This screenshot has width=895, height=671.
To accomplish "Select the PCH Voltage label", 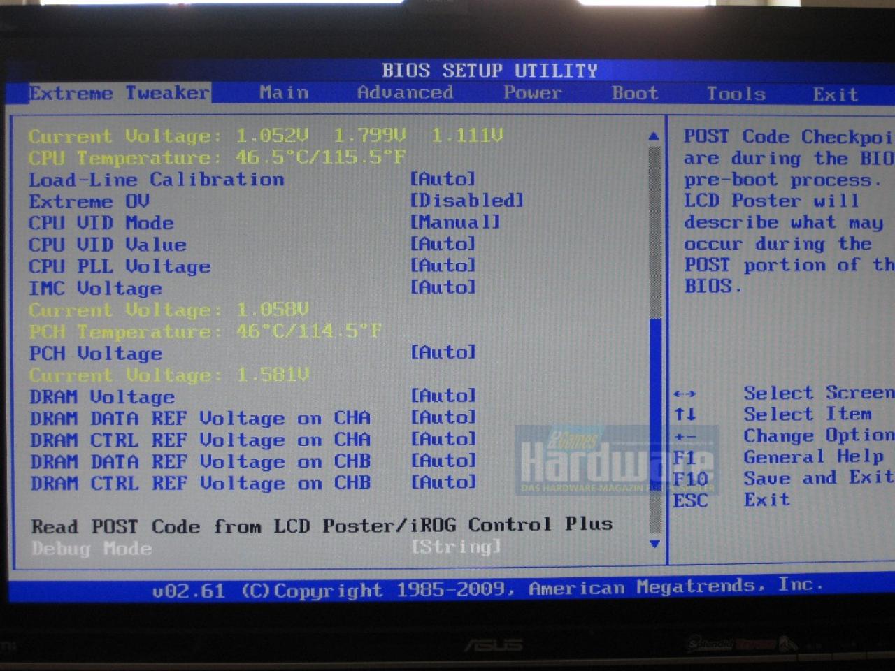I will click(95, 353).
